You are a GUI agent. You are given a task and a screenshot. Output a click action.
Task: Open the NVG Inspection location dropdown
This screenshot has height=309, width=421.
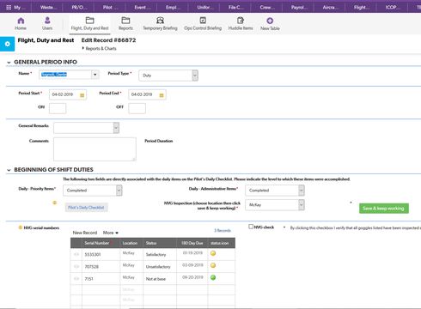[275, 205]
